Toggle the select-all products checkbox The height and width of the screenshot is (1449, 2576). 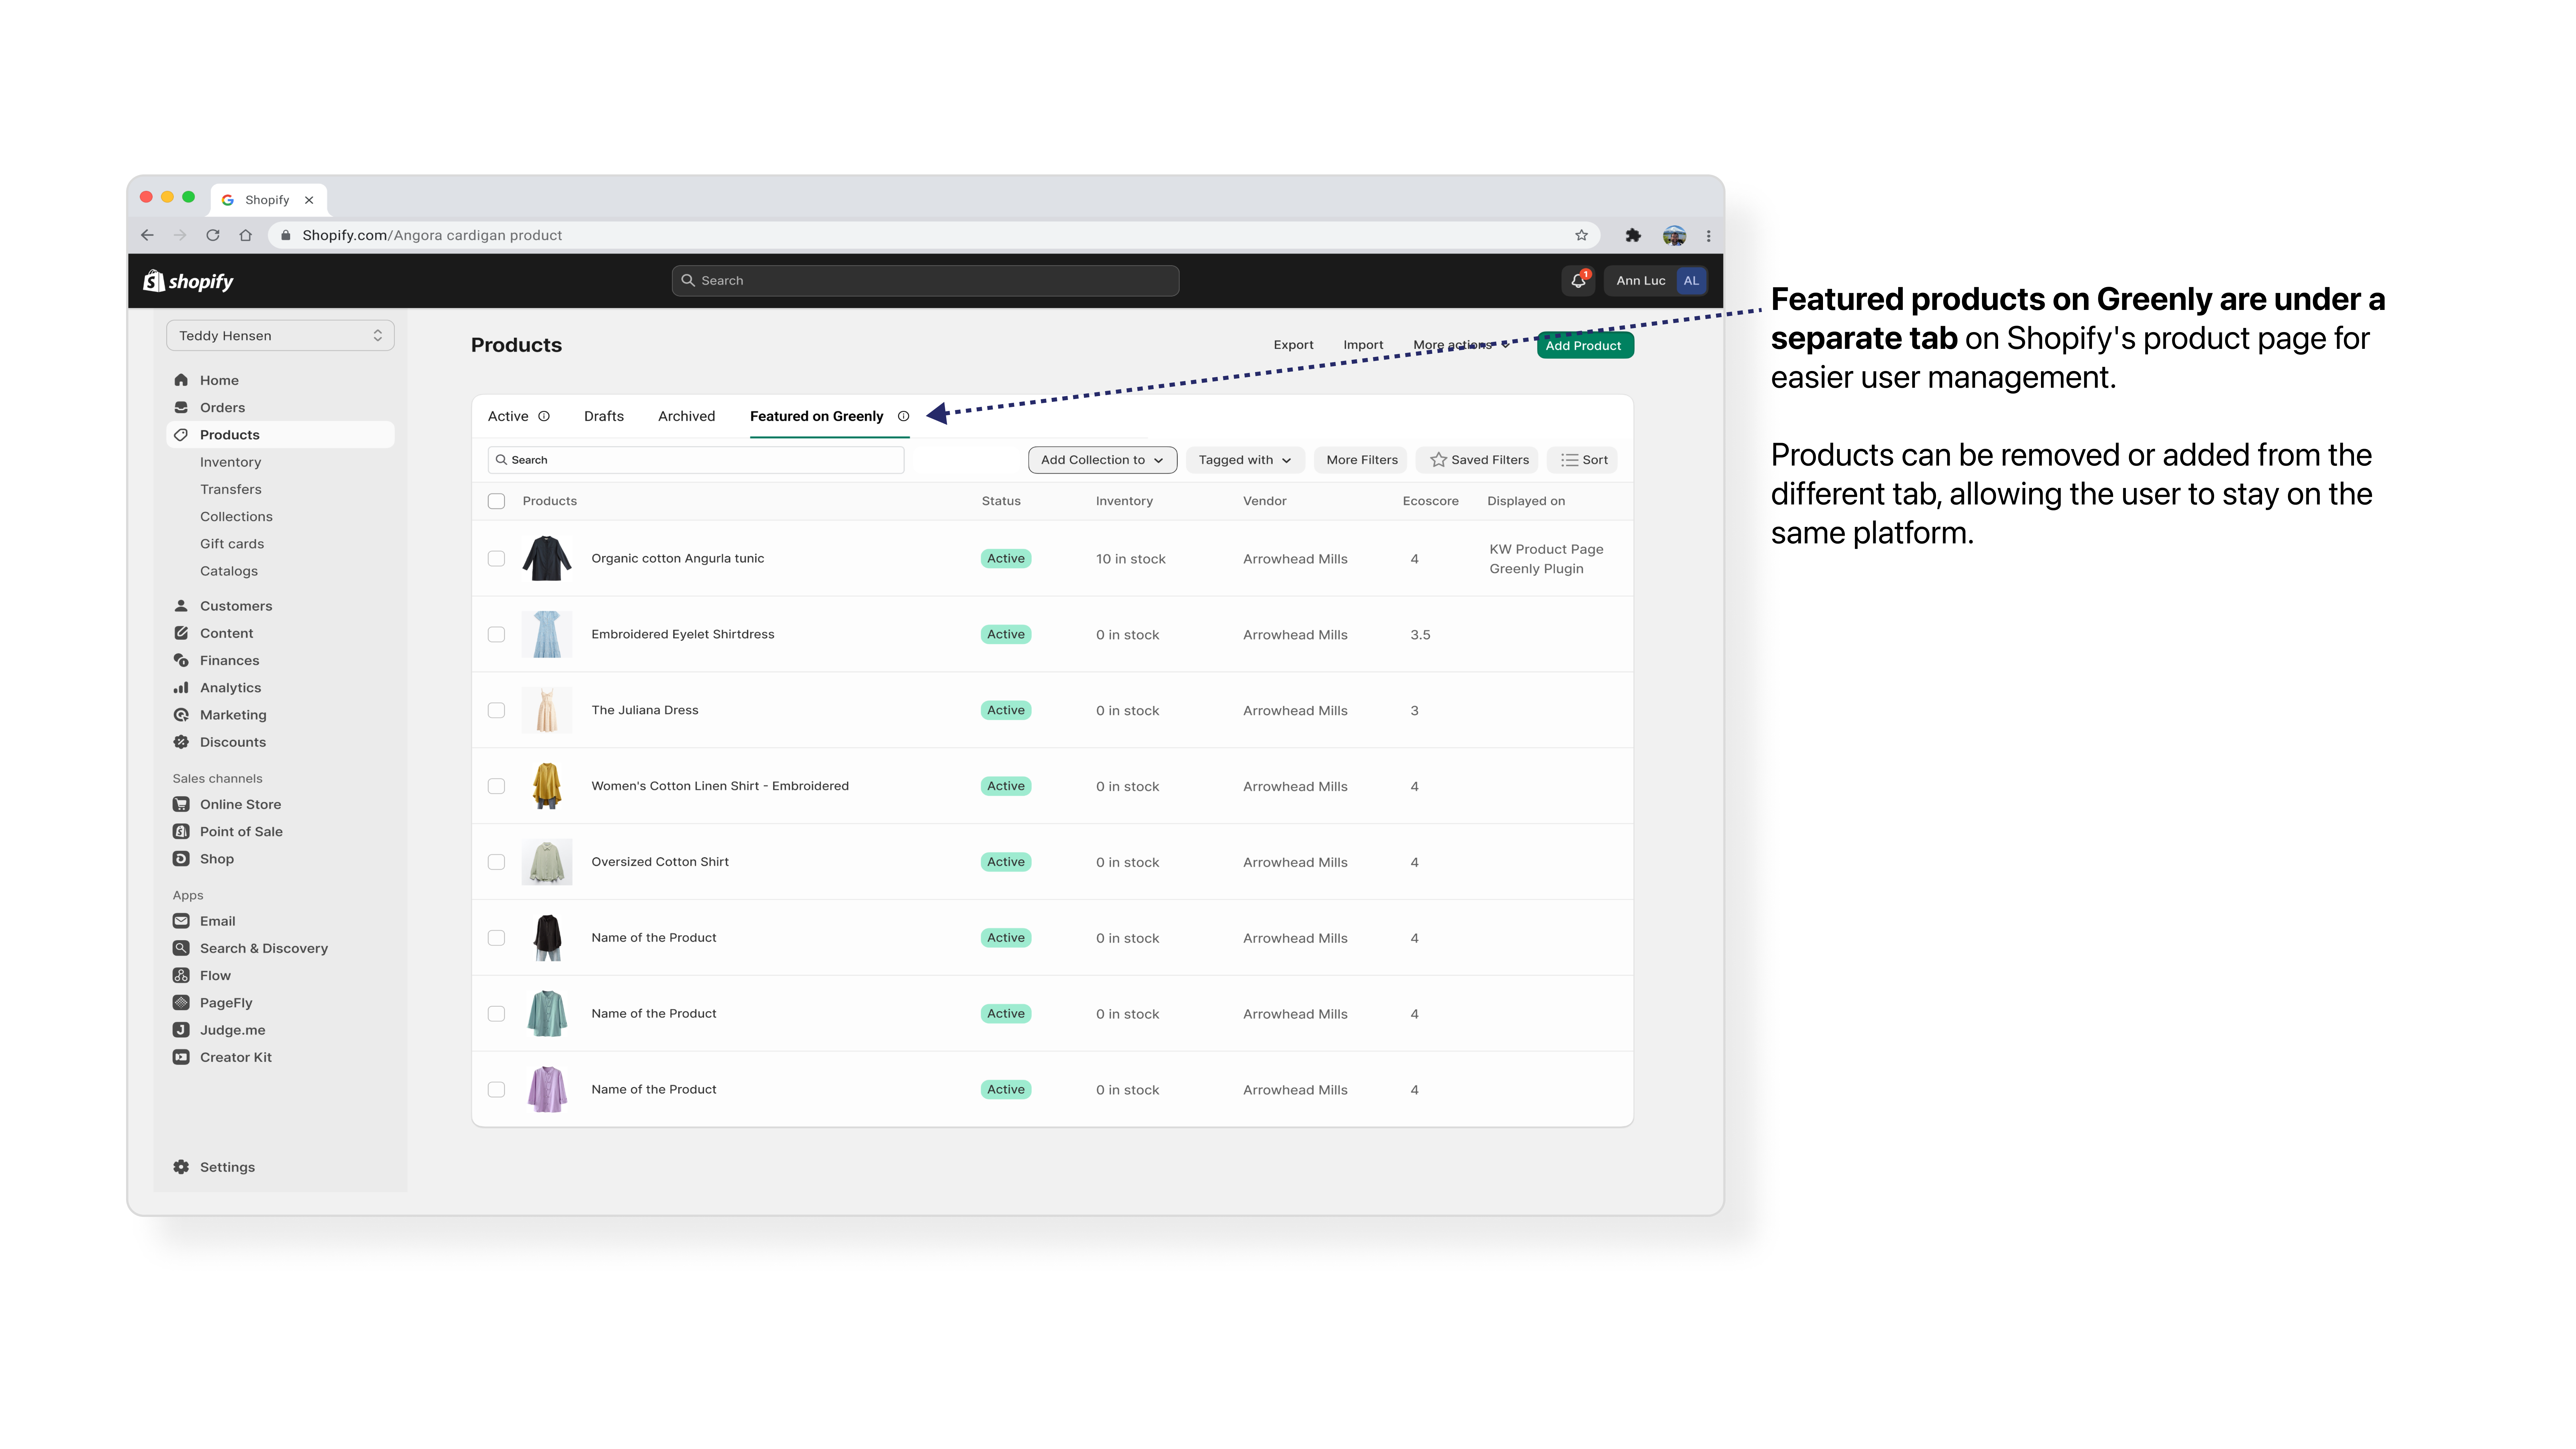[x=496, y=501]
